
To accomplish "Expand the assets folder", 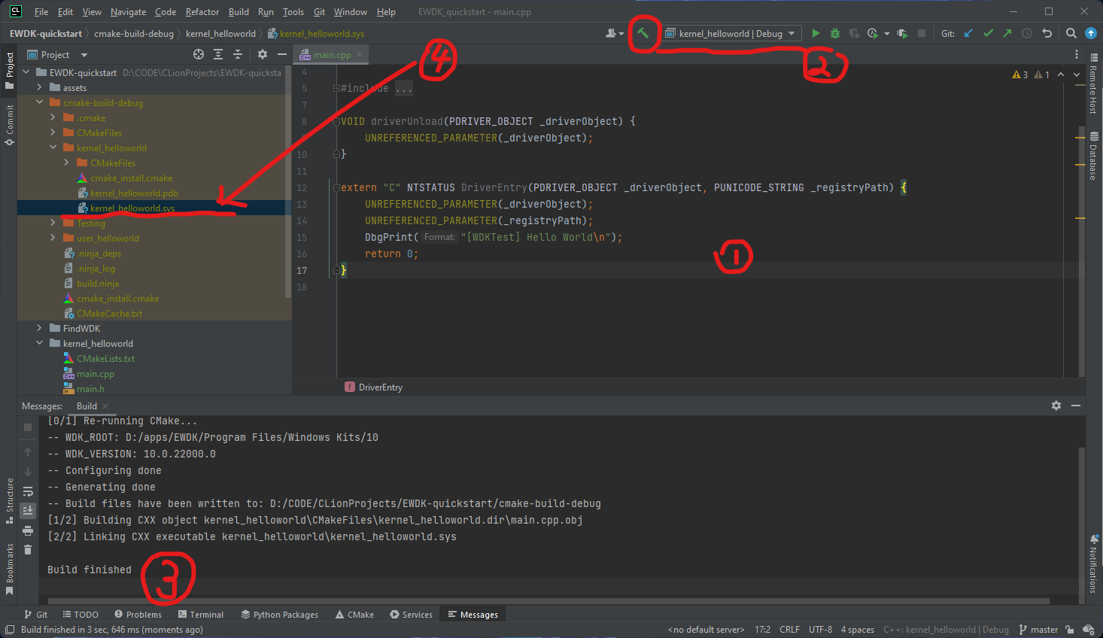I will pyautogui.click(x=39, y=87).
